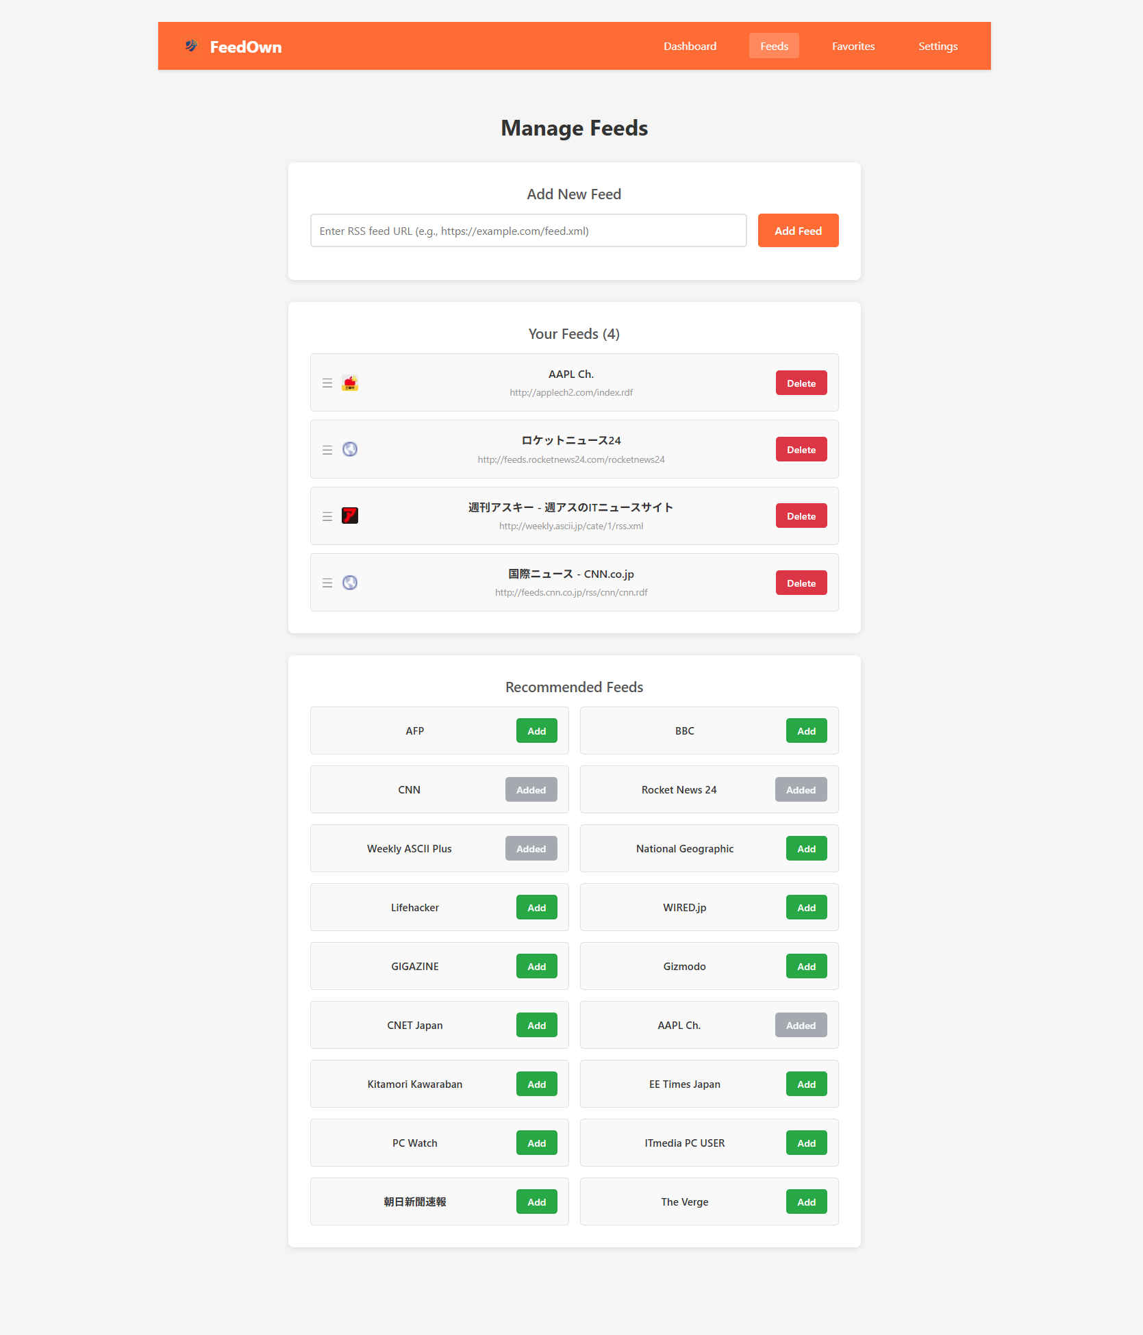
Task: Add the GIGAZINE feed
Action: pos(536,967)
